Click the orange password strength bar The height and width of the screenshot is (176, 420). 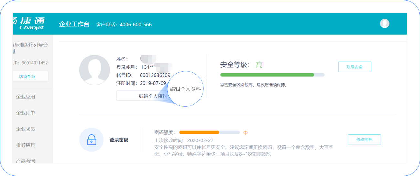199,132
